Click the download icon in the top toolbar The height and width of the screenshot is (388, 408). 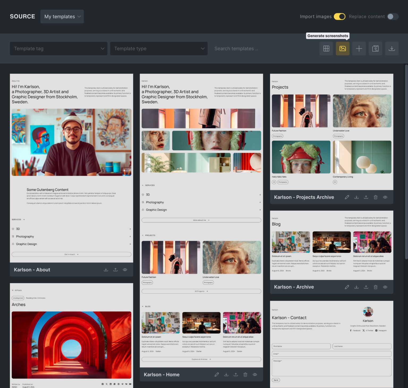point(392,49)
